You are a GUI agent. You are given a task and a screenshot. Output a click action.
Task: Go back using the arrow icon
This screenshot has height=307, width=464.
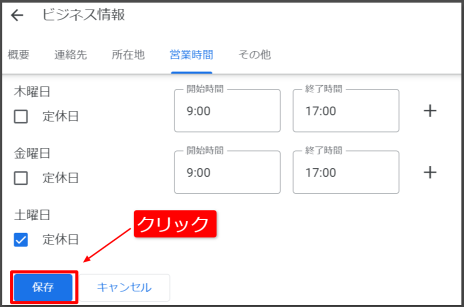[x=17, y=15]
